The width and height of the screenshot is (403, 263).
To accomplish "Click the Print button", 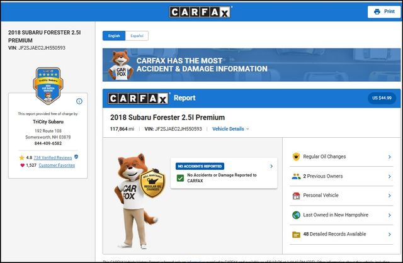I will [x=384, y=11].
